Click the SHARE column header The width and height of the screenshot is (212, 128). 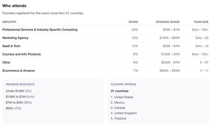click(x=133, y=22)
